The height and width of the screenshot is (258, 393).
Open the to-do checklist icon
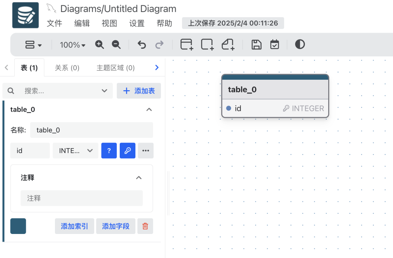pos(274,44)
